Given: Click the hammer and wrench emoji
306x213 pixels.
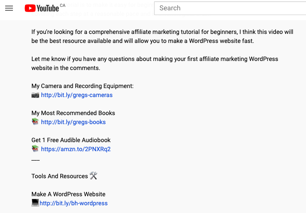Looking at the screenshot, I should (94, 176).
